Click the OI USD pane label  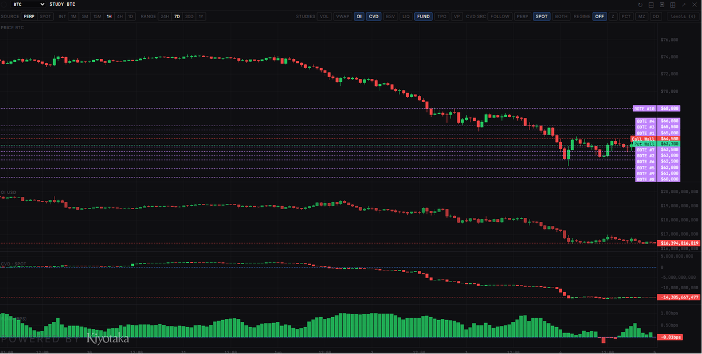click(10, 192)
